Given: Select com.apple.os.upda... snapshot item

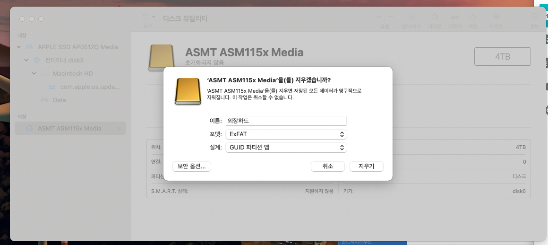Looking at the screenshot, I should click(90, 87).
